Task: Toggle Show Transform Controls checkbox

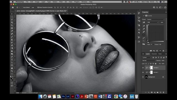Action: (38, 7)
